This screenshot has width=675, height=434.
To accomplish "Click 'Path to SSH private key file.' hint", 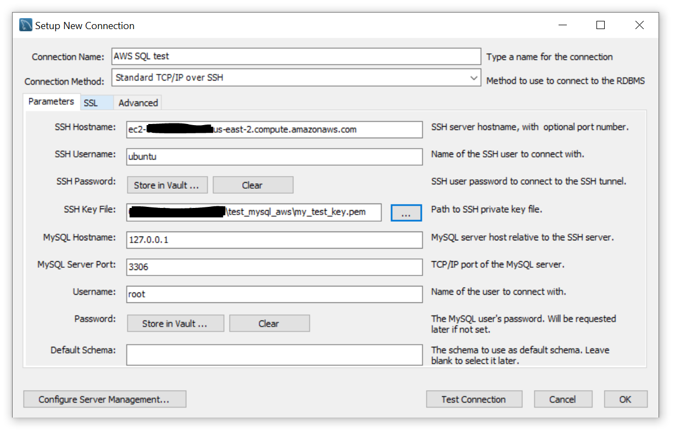I will tap(487, 209).
